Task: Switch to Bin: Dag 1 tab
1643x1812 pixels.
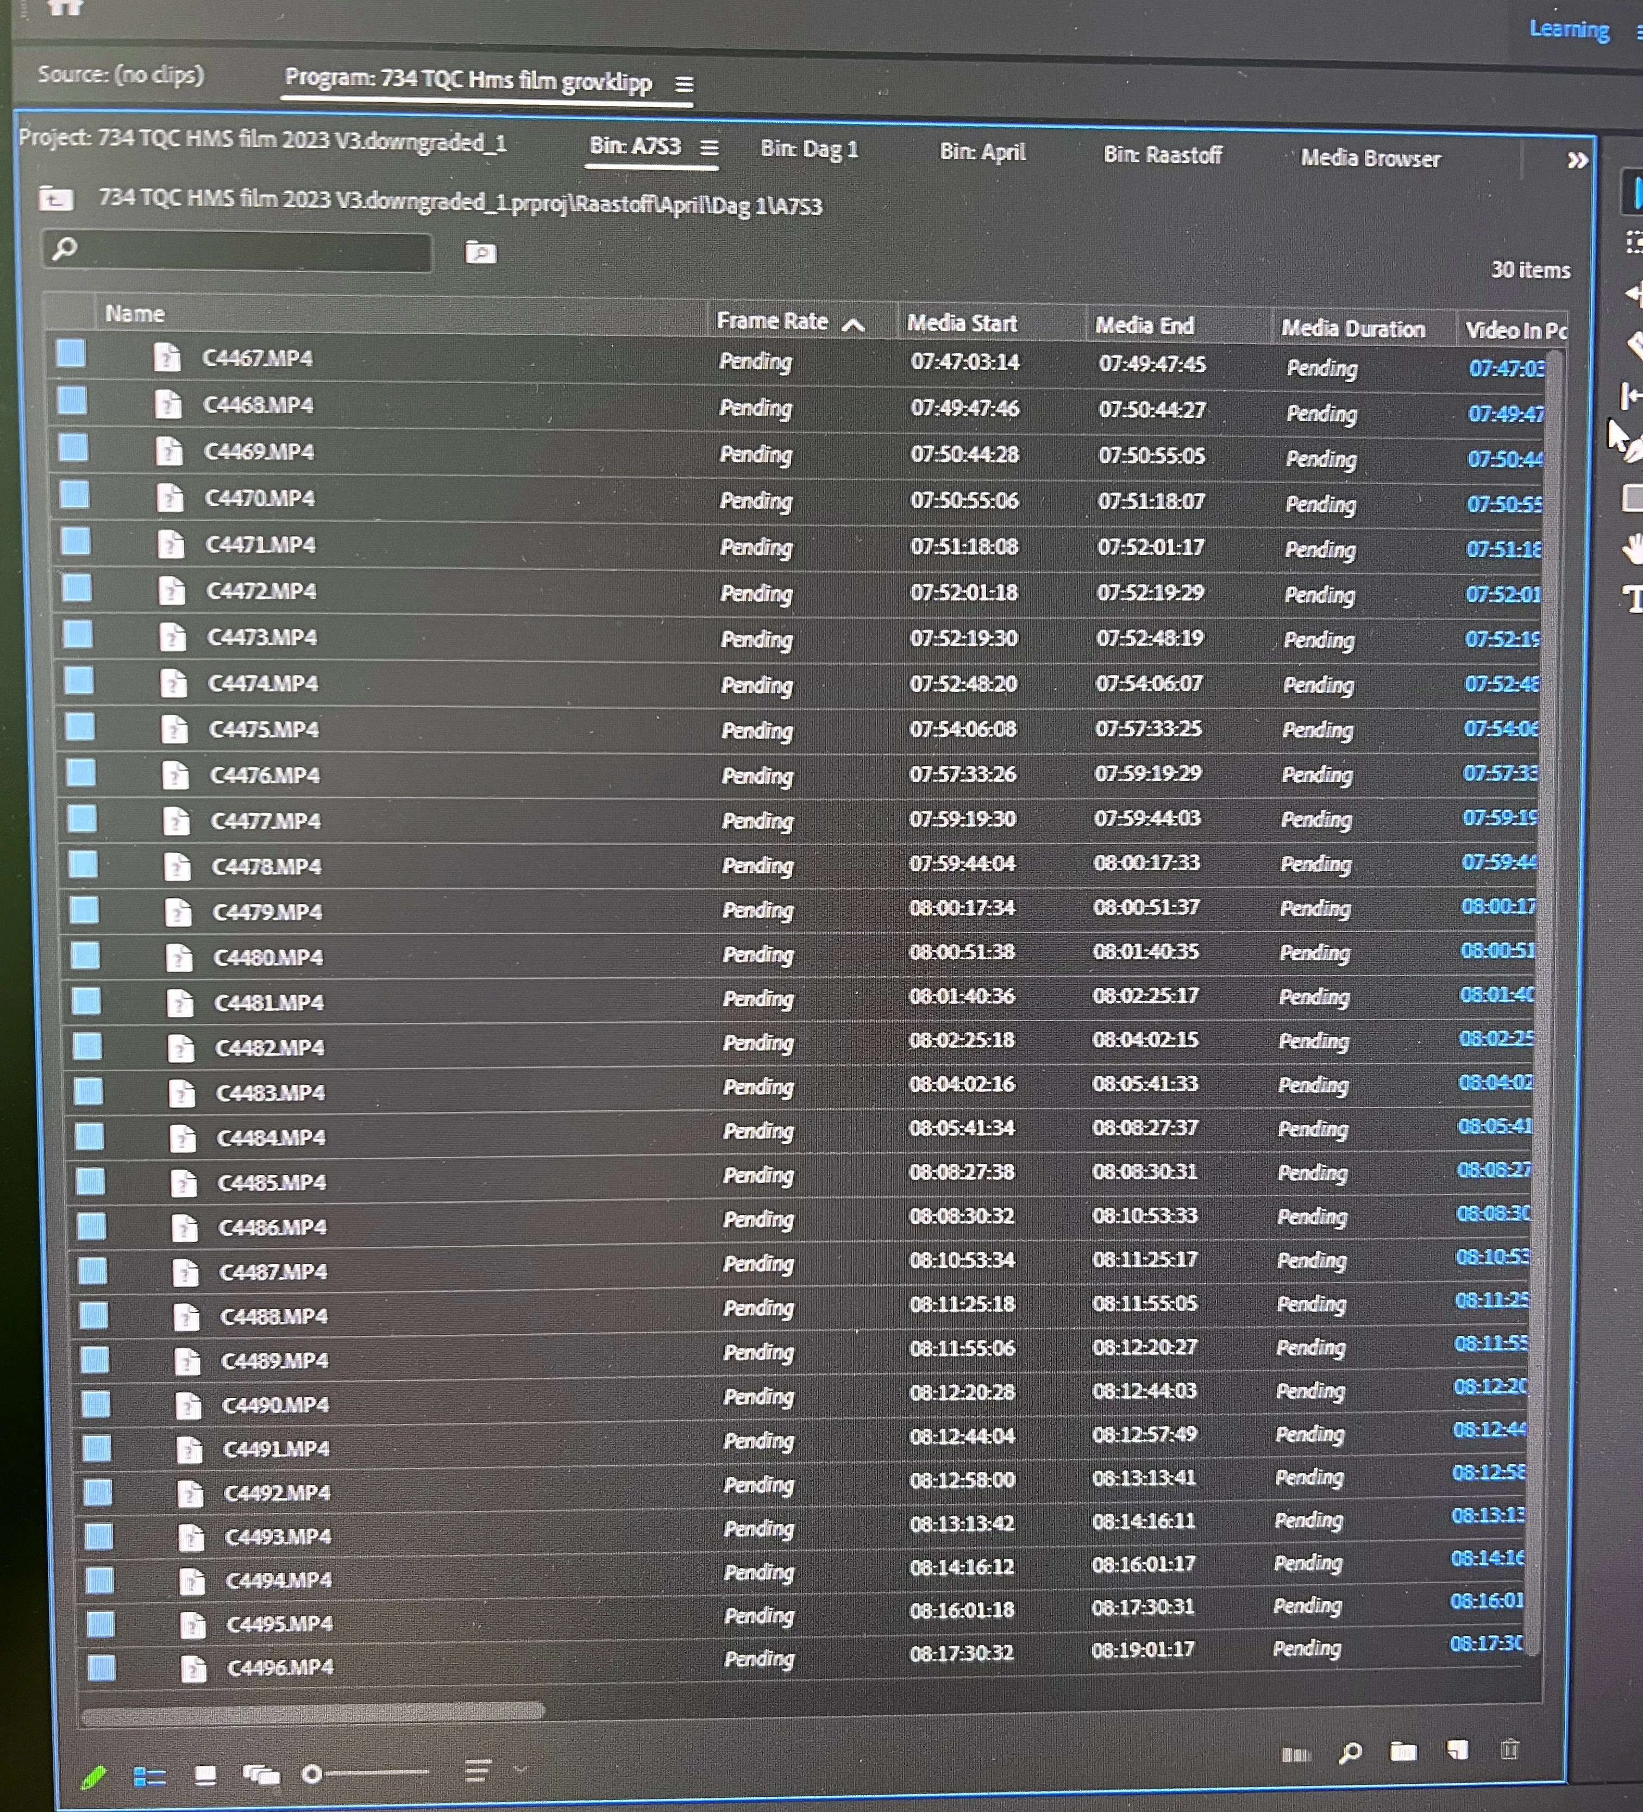Action: pyautogui.click(x=808, y=149)
